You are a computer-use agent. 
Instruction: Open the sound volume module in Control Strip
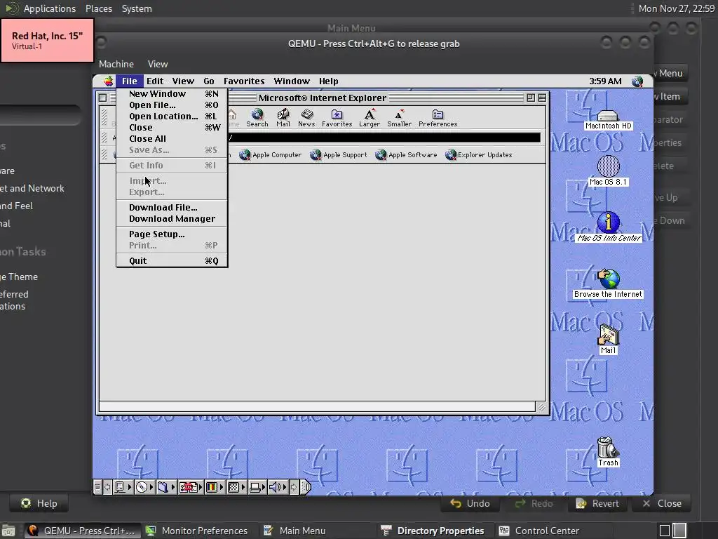(x=278, y=487)
